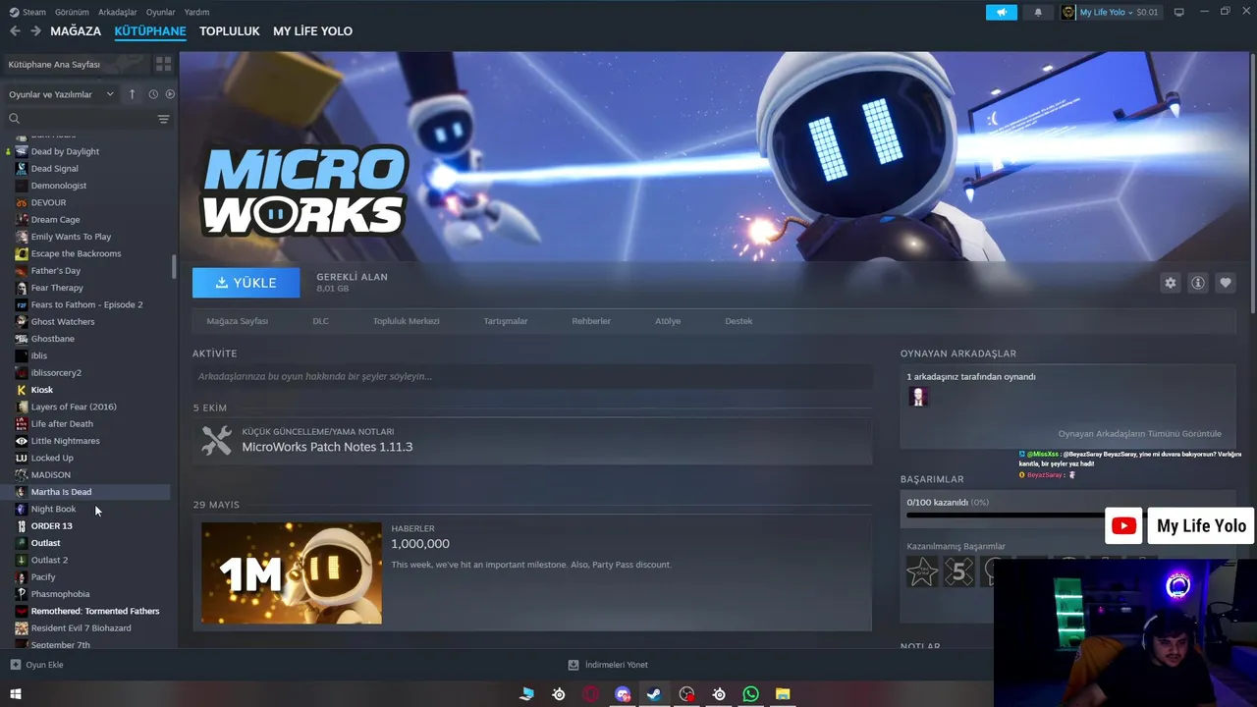Go to KÜTÜPHANE tab
Viewport: 1257px width, 707px height.
(x=150, y=31)
